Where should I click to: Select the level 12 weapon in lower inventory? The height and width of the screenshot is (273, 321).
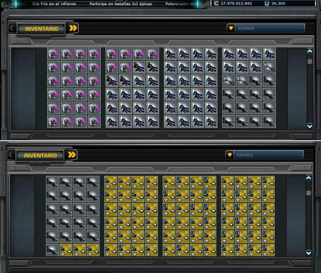click(x=241, y=223)
